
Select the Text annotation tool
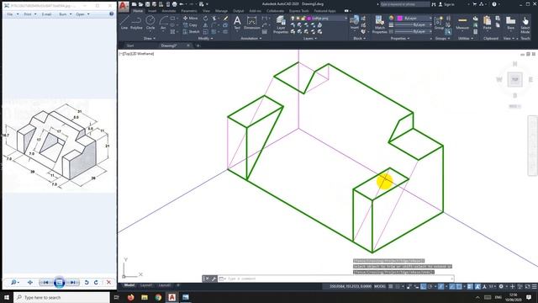tap(237, 23)
